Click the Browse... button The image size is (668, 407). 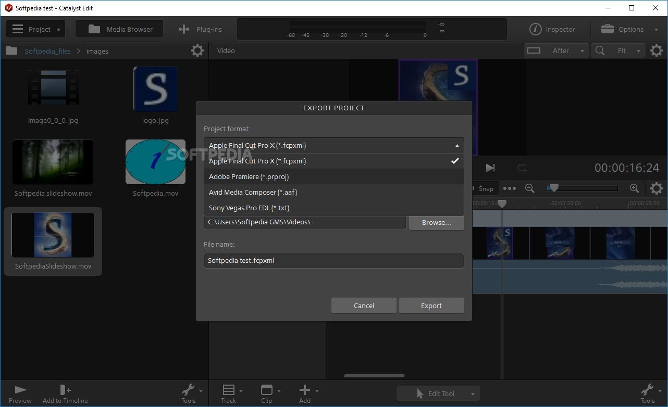(x=436, y=222)
